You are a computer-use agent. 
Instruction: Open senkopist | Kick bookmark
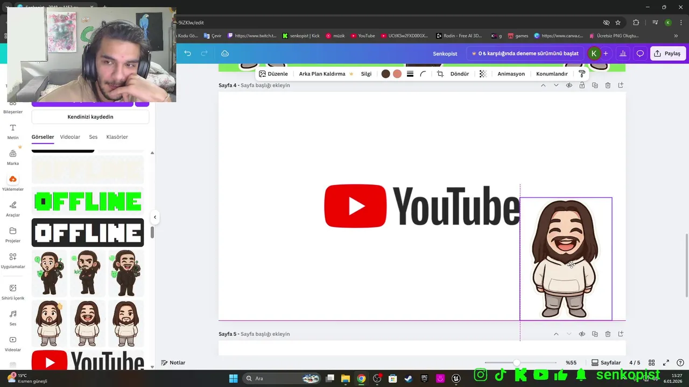point(301,36)
